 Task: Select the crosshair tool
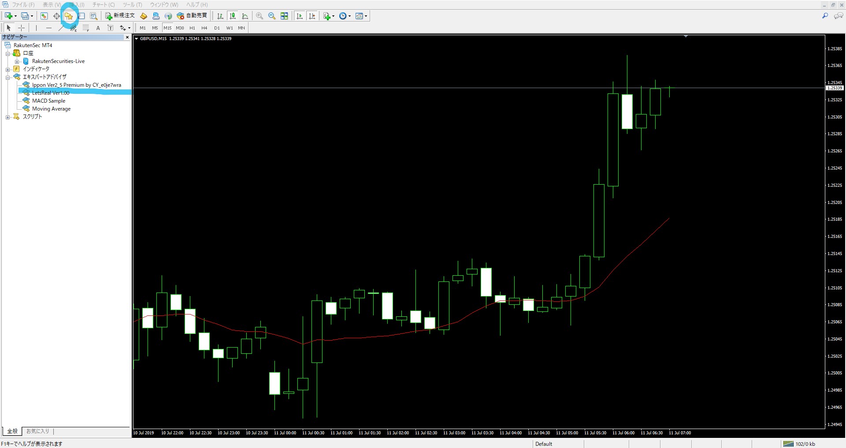coord(21,28)
